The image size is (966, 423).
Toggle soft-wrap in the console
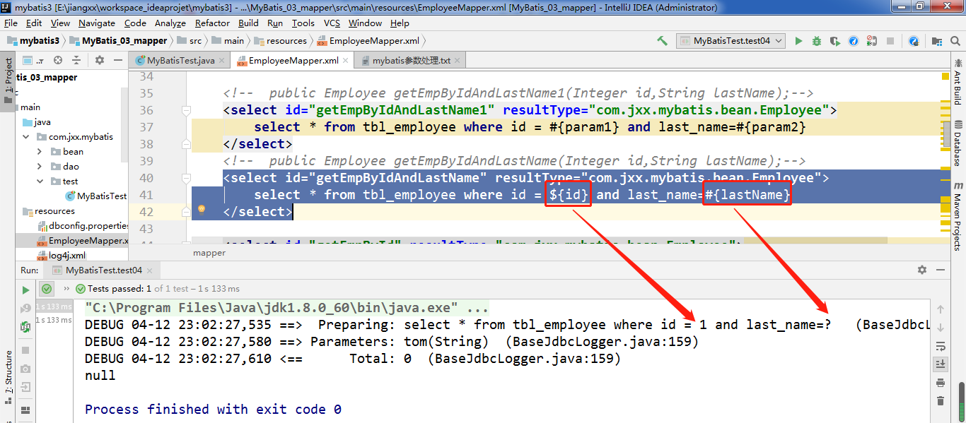click(940, 346)
